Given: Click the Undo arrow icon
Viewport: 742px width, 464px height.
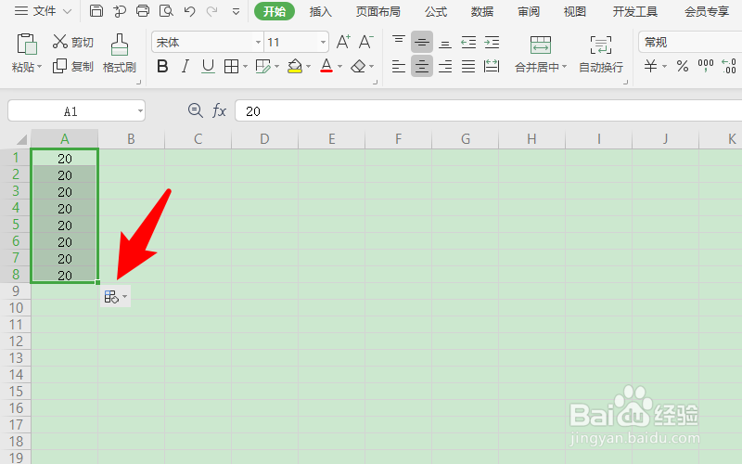Looking at the screenshot, I should pyautogui.click(x=190, y=11).
